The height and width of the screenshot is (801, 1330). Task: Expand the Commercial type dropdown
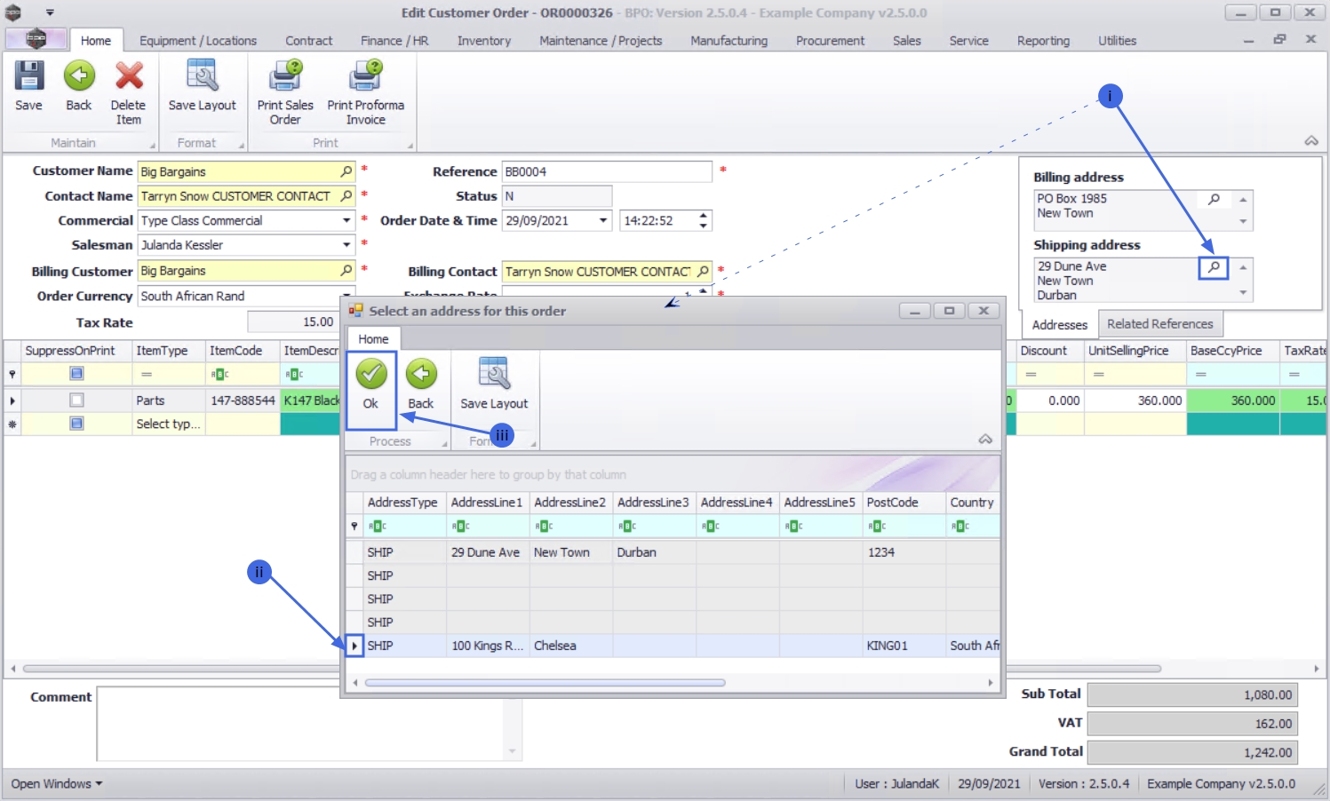click(346, 221)
